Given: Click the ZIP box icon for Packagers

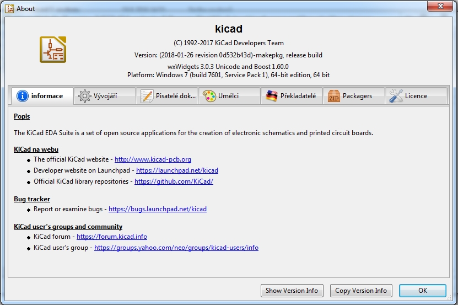Looking at the screenshot, I should click(x=334, y=96).
